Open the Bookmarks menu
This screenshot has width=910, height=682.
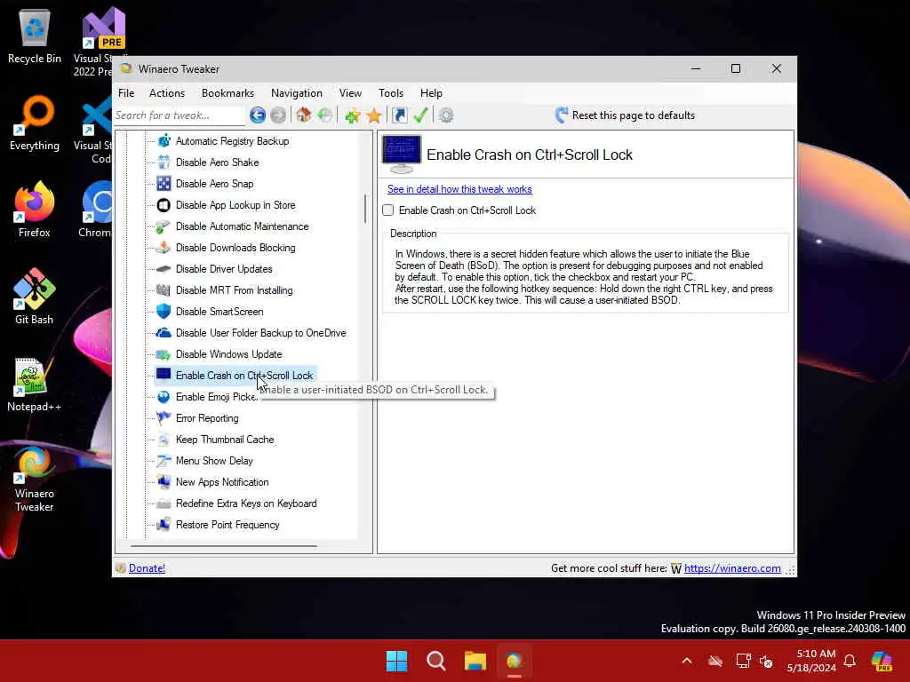pyautogui.click(x=227, y=92)
